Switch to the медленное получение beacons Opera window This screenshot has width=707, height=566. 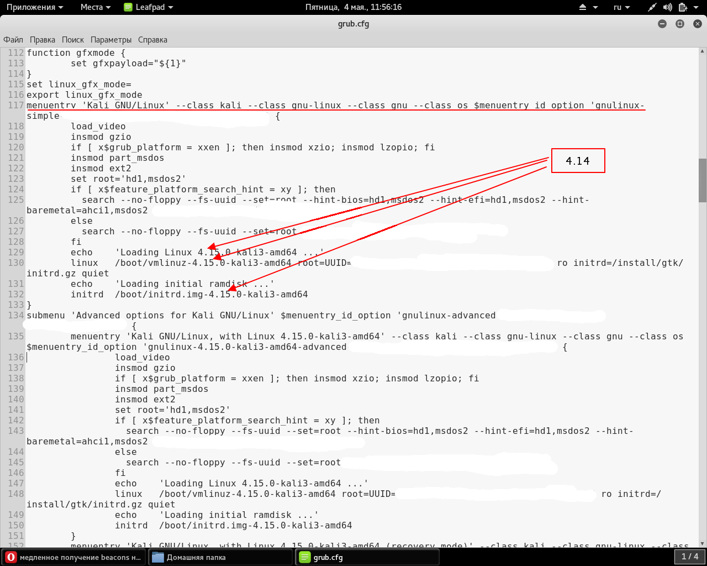(x=73, y=557)
